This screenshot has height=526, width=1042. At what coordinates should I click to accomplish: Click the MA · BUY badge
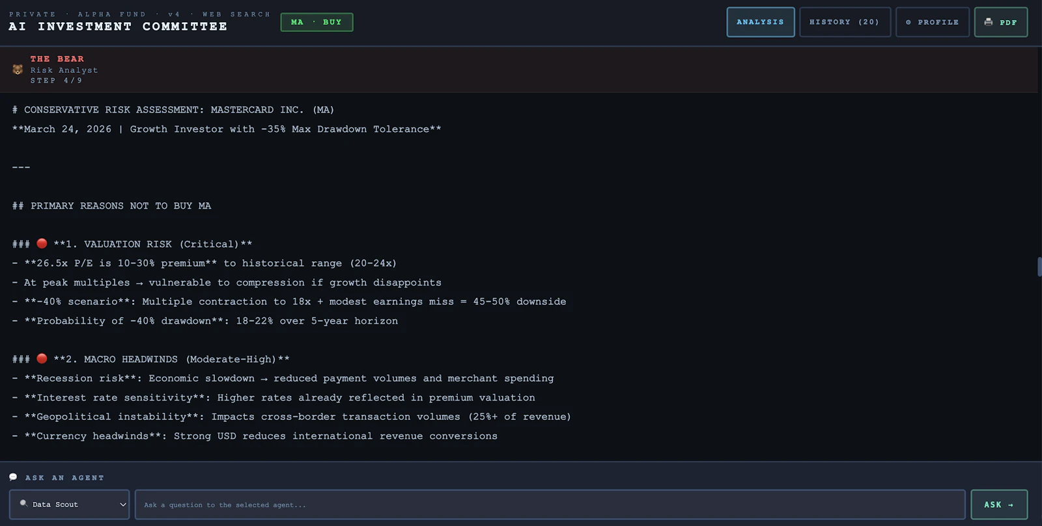317,22
